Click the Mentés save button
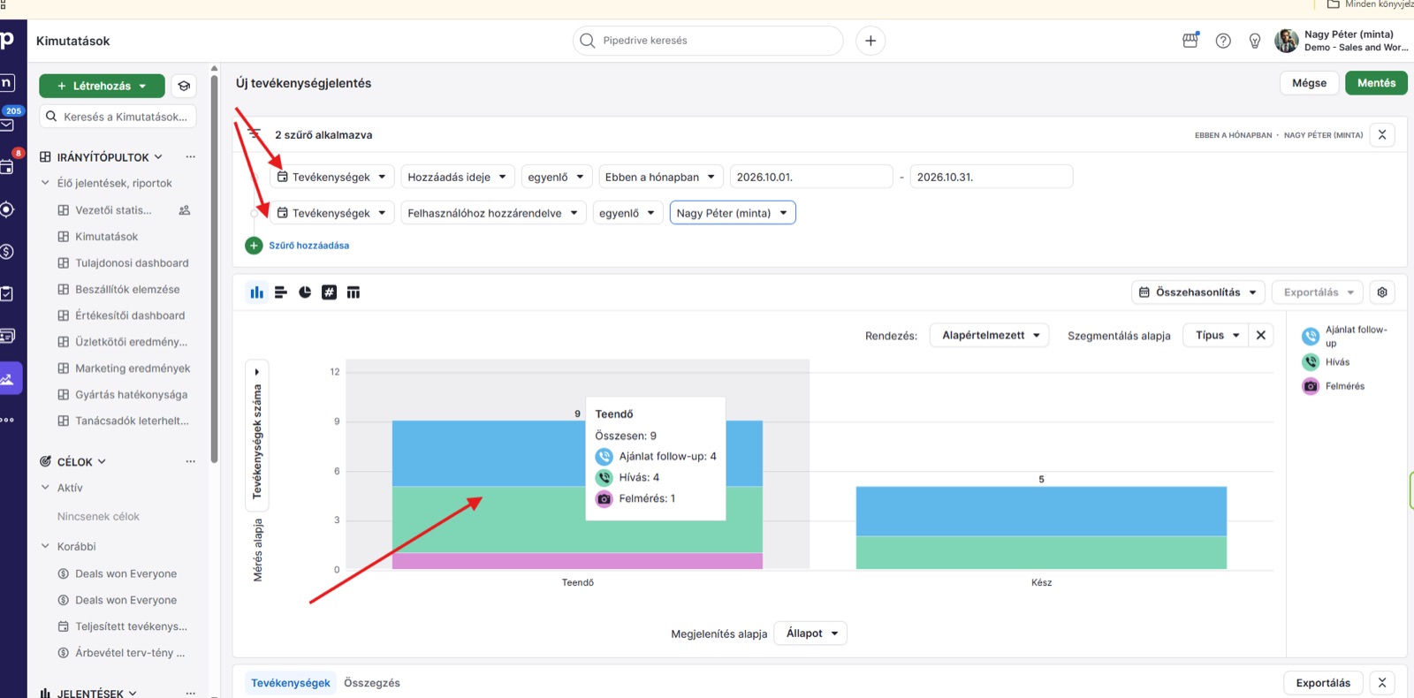1414x698 pixels. (1376, 83)
